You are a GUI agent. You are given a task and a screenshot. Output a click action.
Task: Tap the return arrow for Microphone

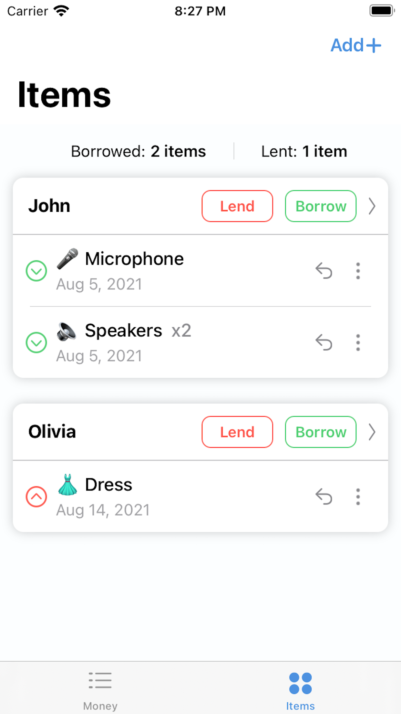(x=324, y=271)
